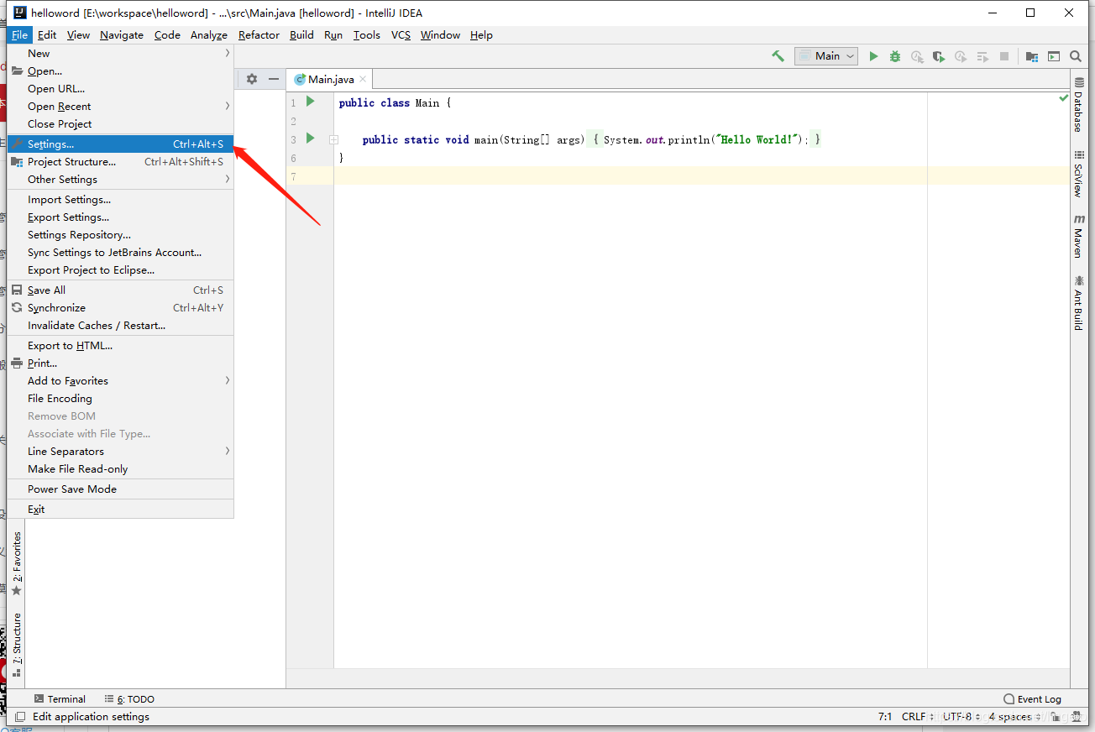Open the Refactor menu
Viewport: 1095px width, 732px height.
259,34
